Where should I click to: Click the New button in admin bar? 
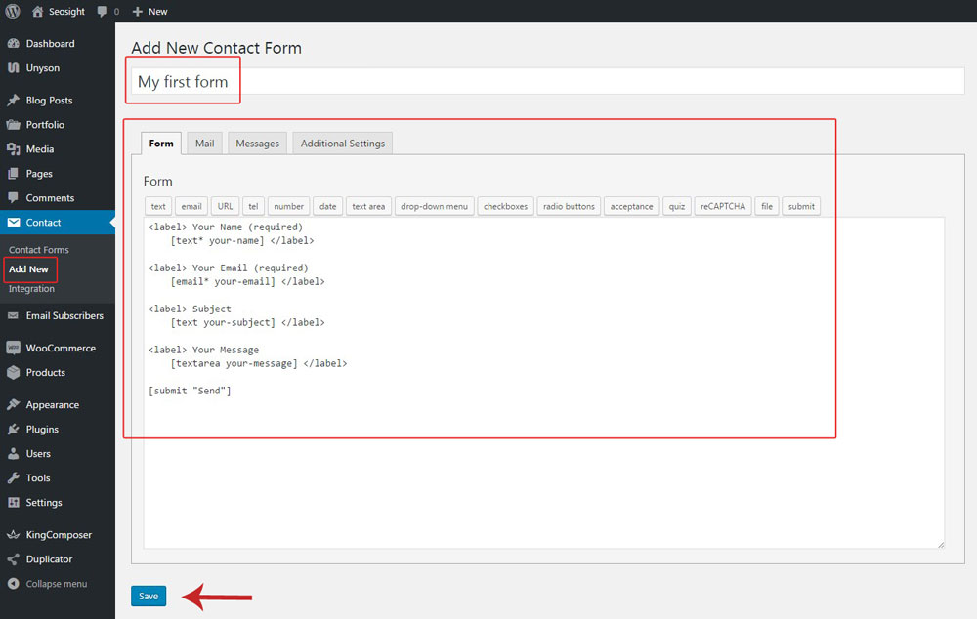150,12
